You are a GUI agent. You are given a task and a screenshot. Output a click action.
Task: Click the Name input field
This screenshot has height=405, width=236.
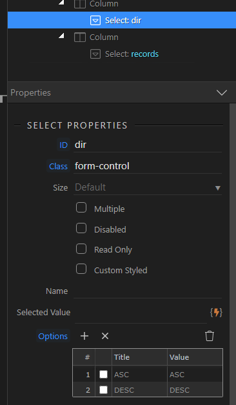pyautogui.click(x=148, y=291)
